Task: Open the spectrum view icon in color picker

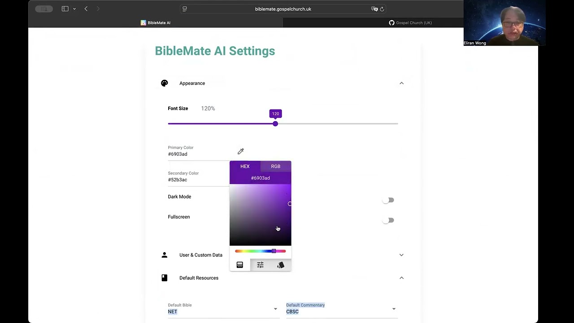Action: tap(240, 265)
